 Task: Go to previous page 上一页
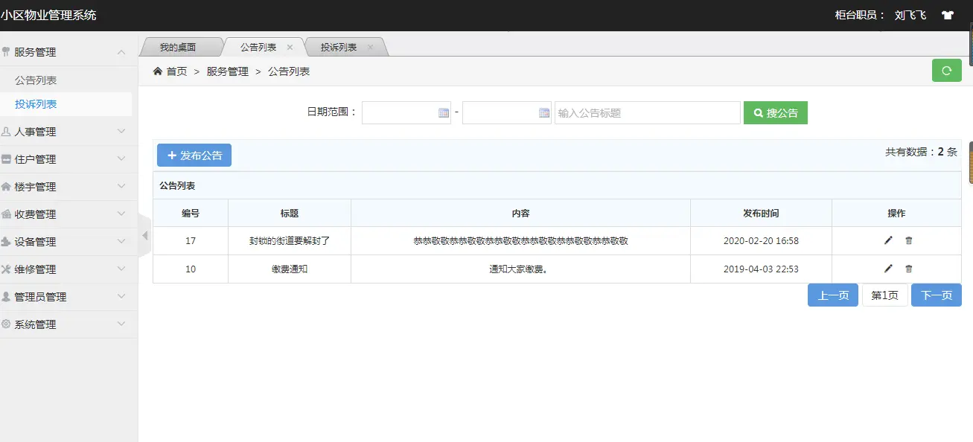pyautogui.click(x=833, y=295)
